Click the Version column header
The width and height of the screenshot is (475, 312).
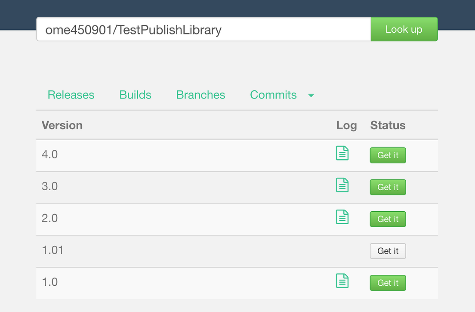pyautogui.click(x=62, y=125)
